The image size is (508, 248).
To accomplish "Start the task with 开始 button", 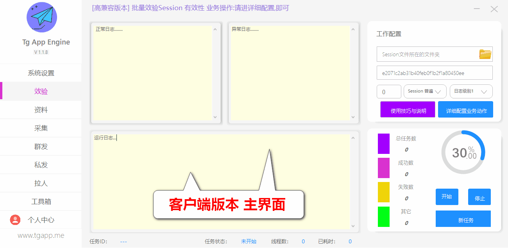I will 447,197.
